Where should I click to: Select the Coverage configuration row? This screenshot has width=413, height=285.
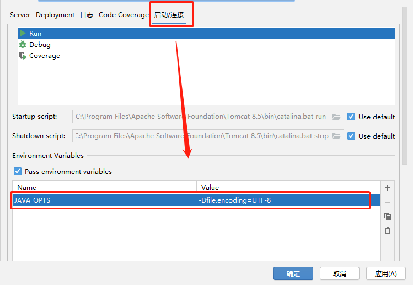[x=206, y=56]
